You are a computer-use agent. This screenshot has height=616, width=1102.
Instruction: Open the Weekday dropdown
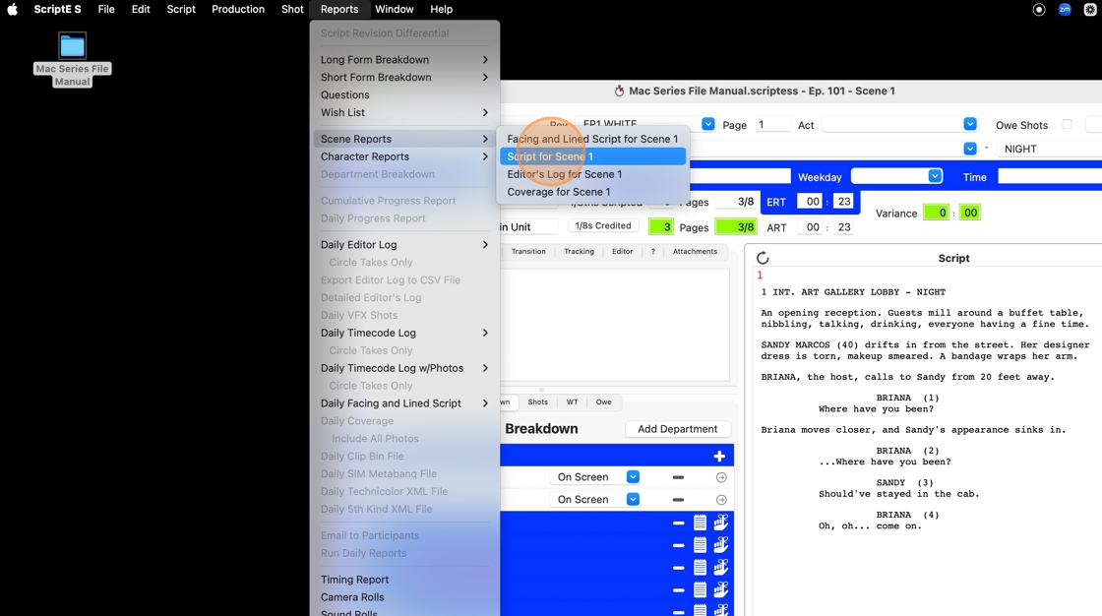click(x=935, y=176)
